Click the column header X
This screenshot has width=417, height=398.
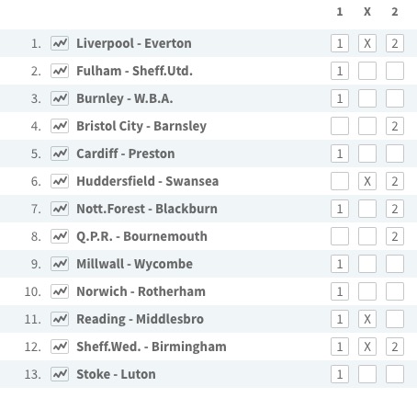coord(367,12)
